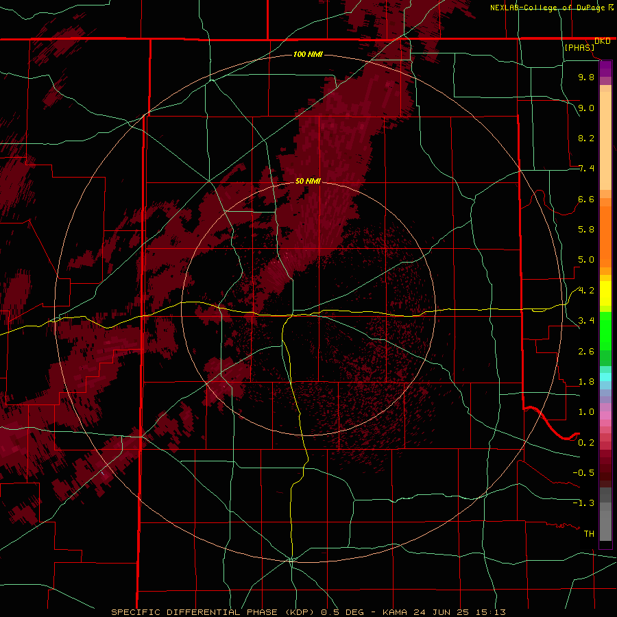The width and height of the screenshot is (617, 617).
Task: Select the -0.5 scale value
Action: (583, 473)
